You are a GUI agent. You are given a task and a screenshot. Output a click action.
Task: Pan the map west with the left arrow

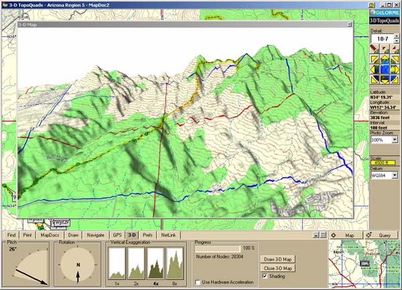coord(375,69)
